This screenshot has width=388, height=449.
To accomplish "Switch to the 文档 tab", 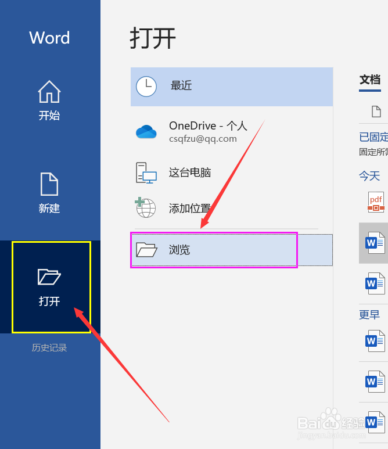I will coord(370,80).
